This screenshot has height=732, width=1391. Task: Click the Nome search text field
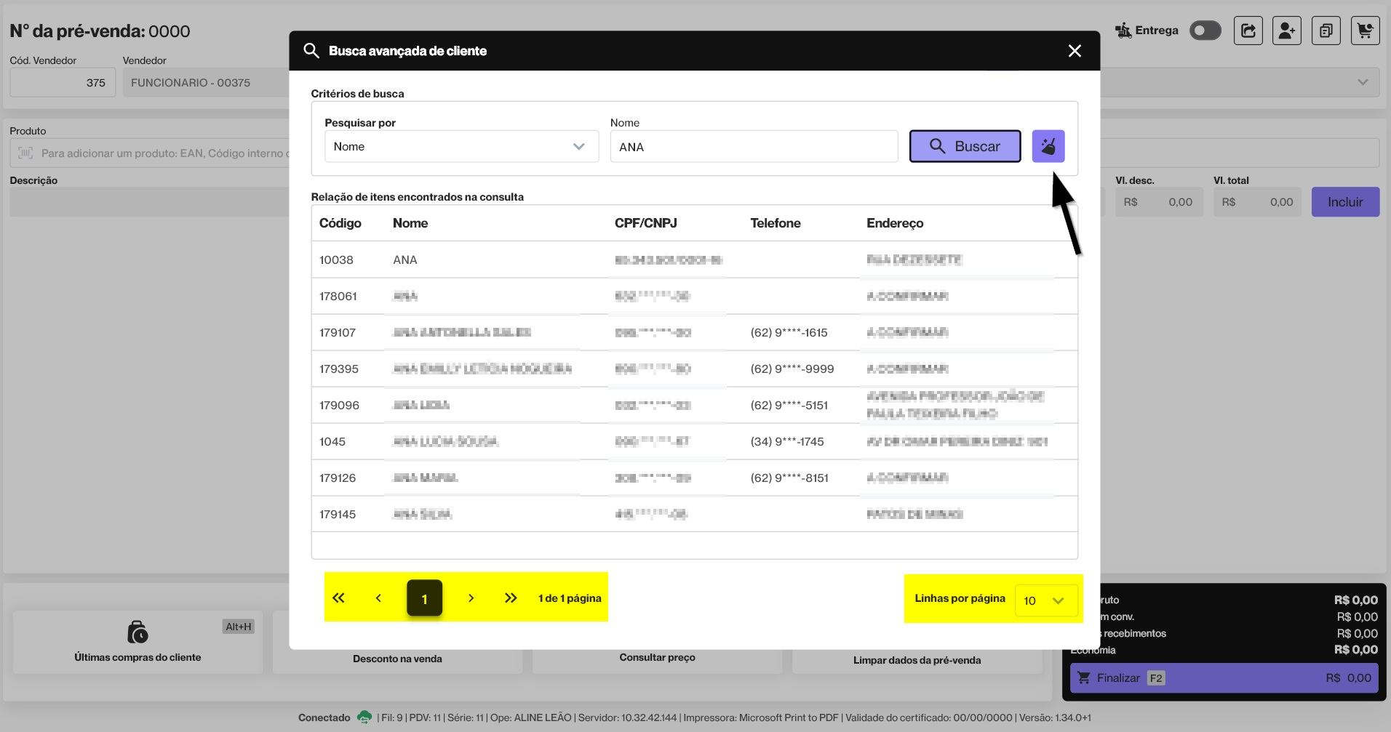click(753, 147)
